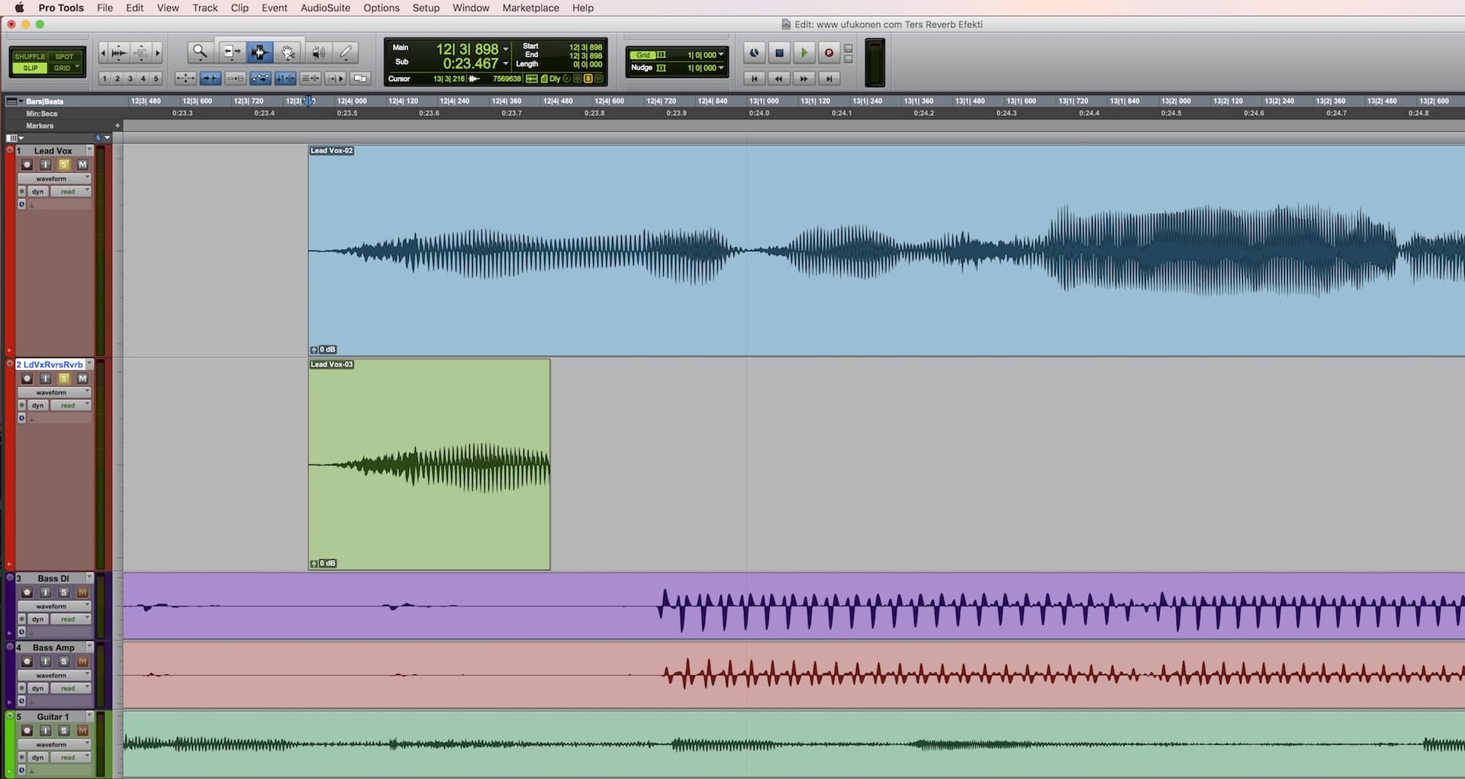
Task: Record-enable the Bass DI track
Action: click(27, 592)
